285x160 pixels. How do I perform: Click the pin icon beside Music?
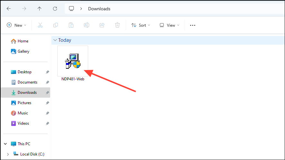[47, 113]
